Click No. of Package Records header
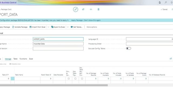Image resolution: width=173 pixels, height=97 pixels. pos(91,74)
